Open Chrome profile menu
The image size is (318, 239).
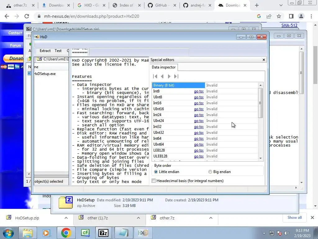pyautogui.click(x=301, y=16)
